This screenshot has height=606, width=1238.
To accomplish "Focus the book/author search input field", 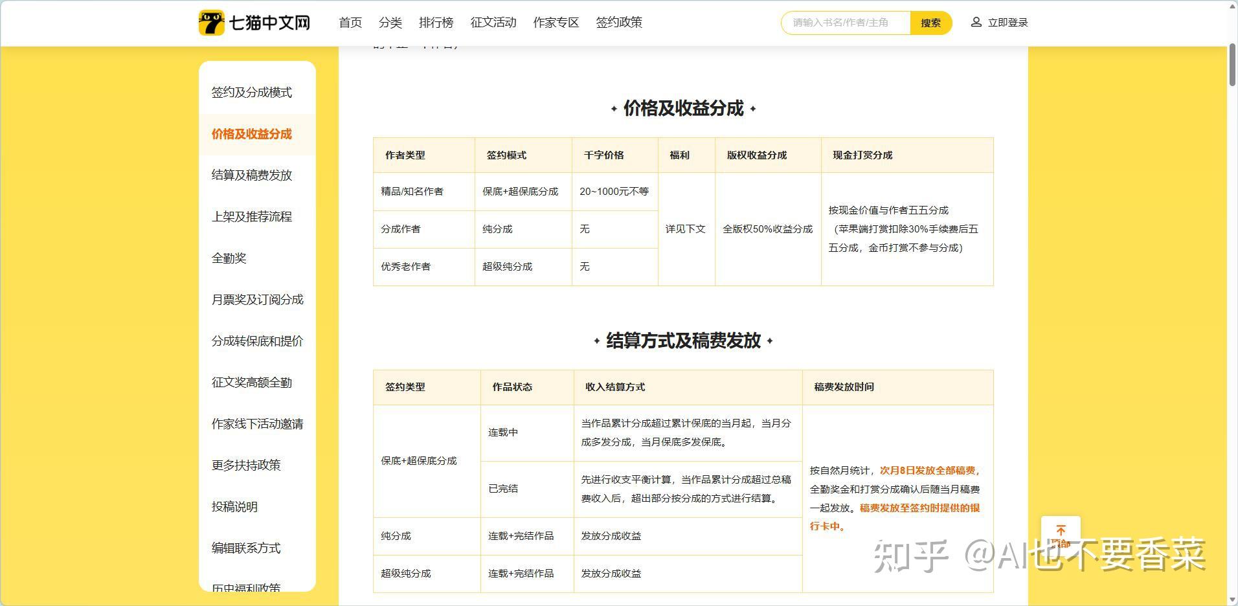I will click(846, 23).
